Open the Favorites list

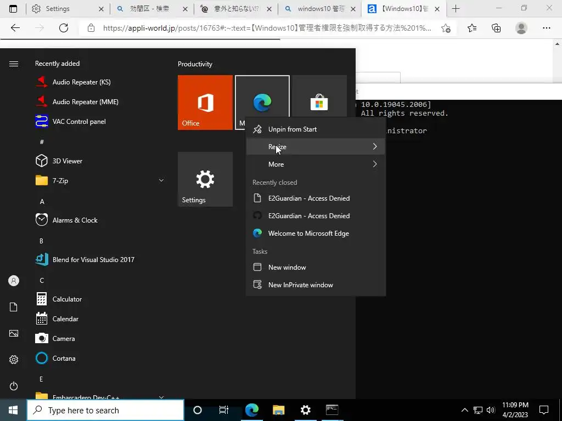[x=472, y=28]
